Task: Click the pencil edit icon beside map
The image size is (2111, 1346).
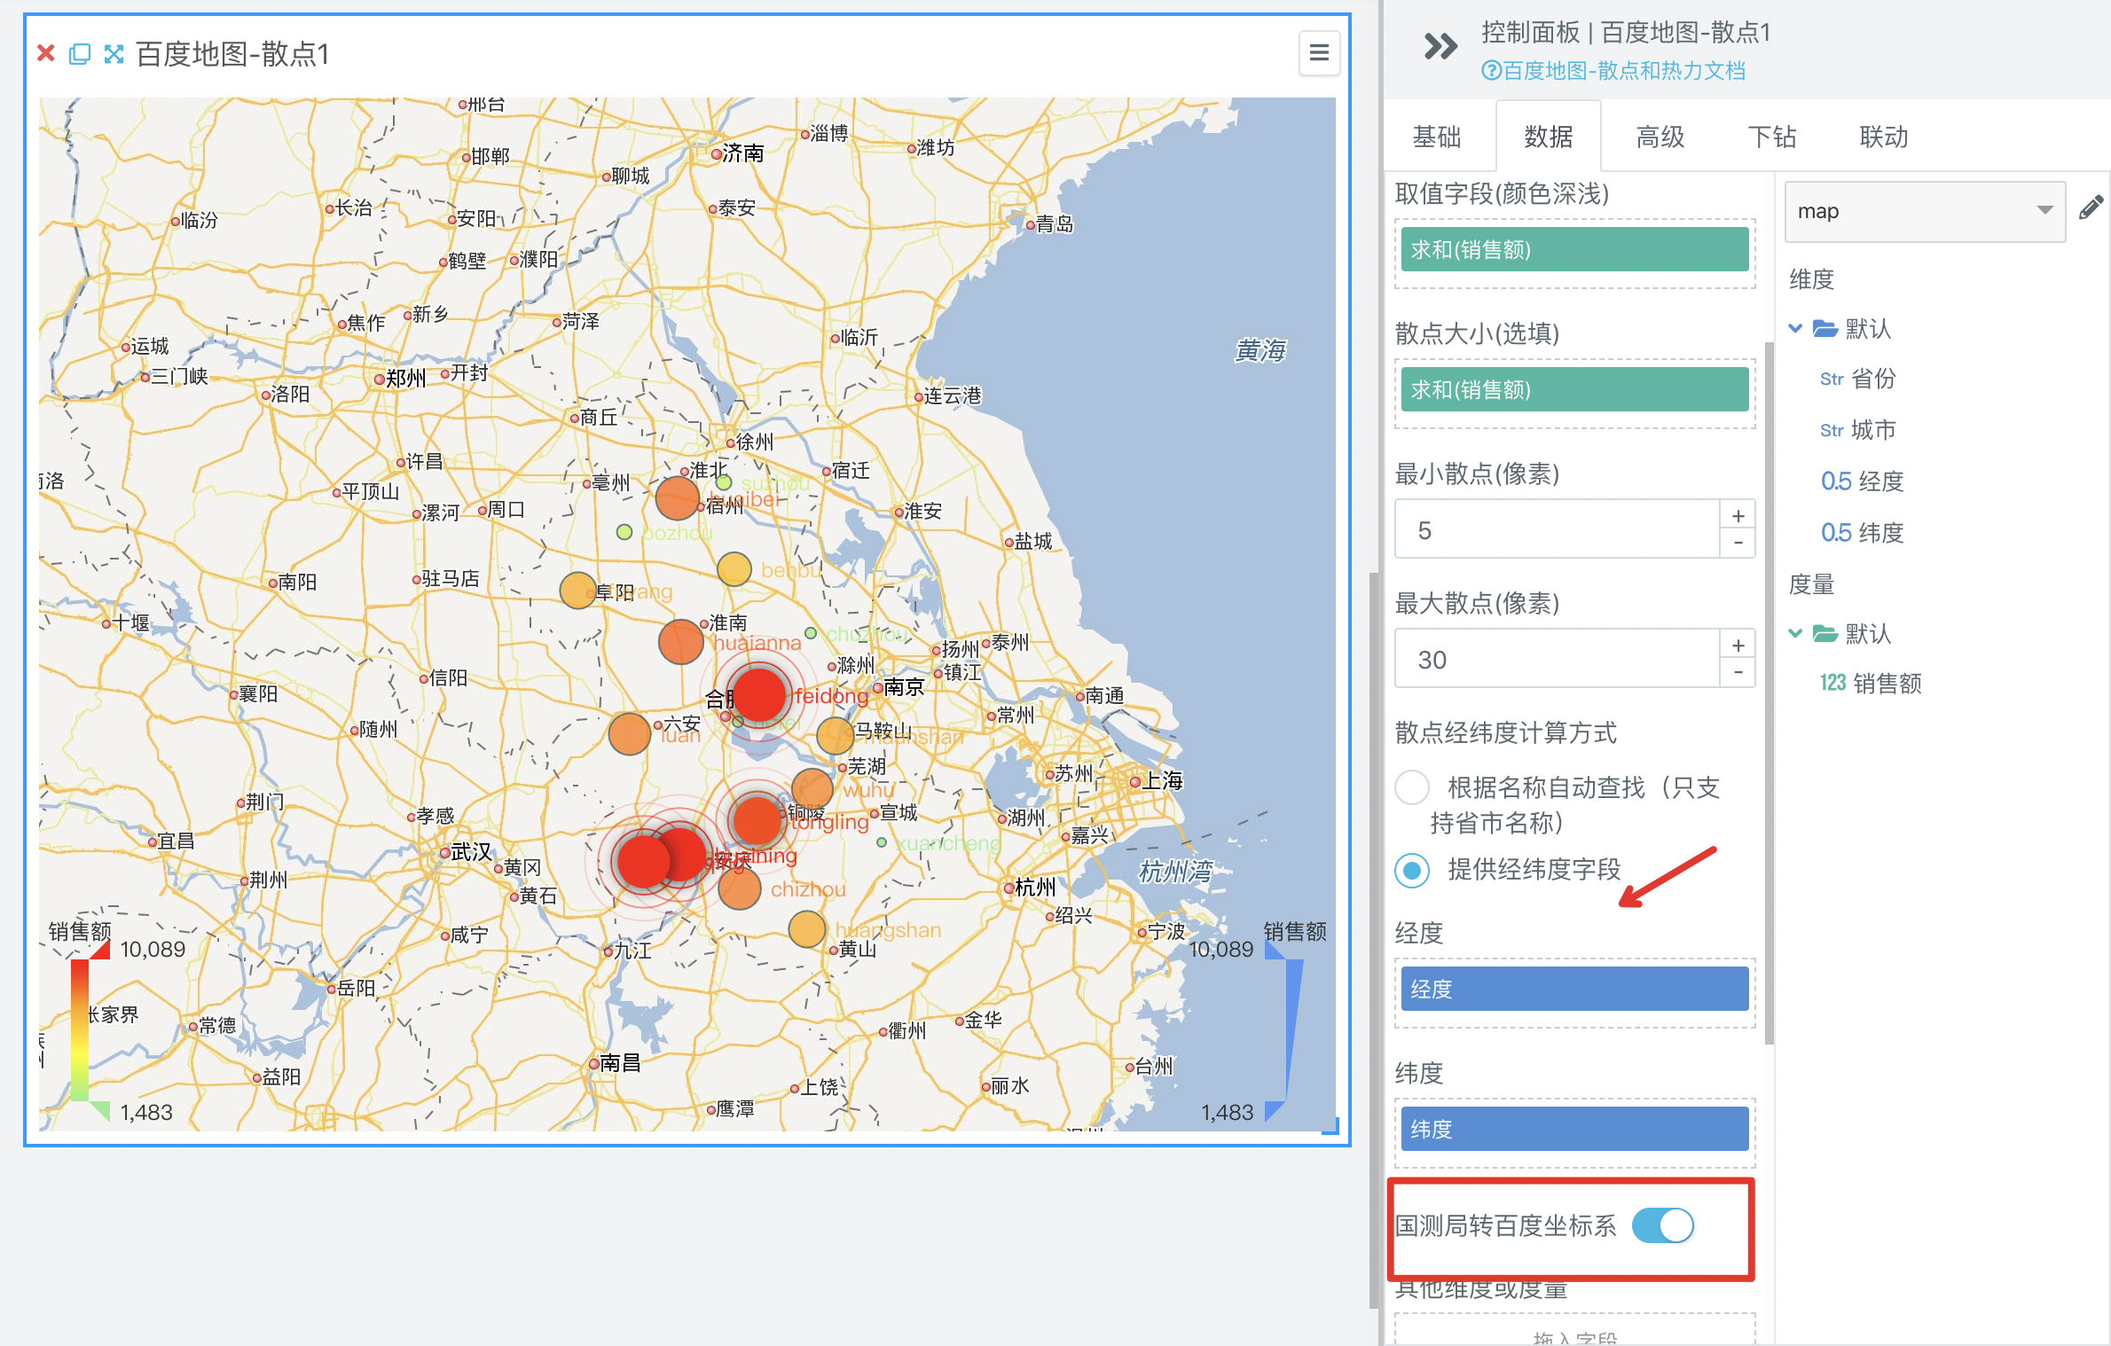Action: point(2091,208)
